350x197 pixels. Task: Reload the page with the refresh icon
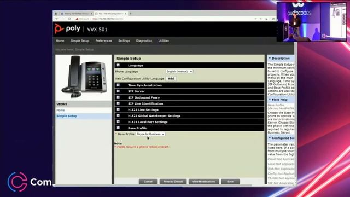point(69,19)
